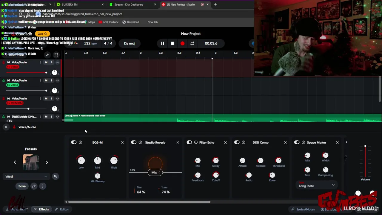Switch to Effects tab

click(x=41, y=209)
